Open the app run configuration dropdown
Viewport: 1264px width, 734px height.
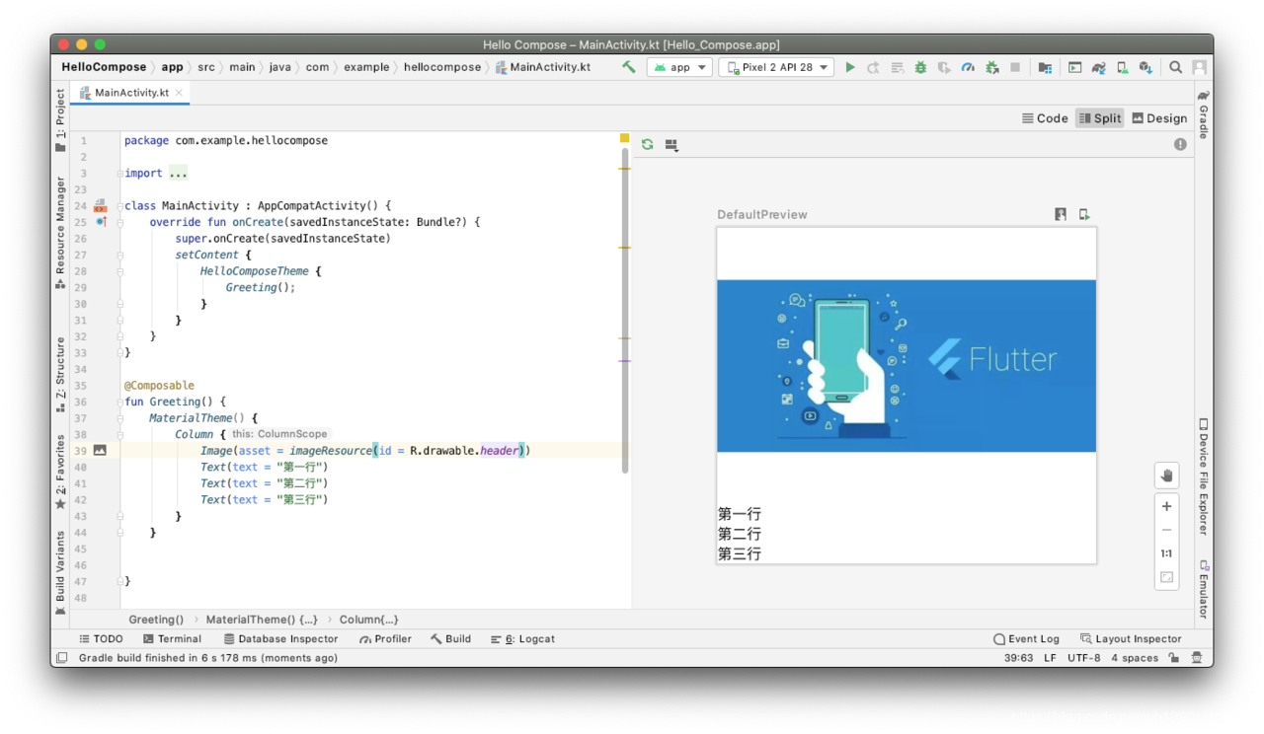tap(679, 67)
